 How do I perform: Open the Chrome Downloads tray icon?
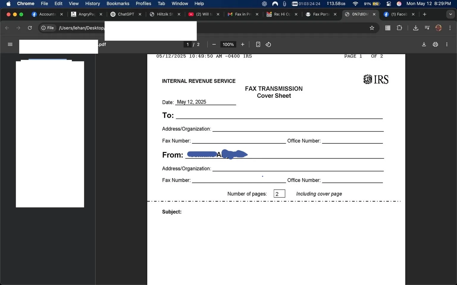click(x=415, y=28)
